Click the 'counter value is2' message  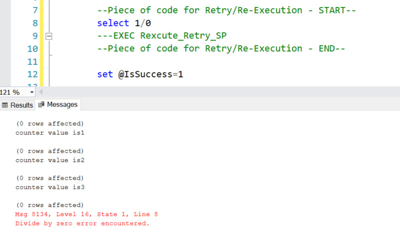click(49, 160)
